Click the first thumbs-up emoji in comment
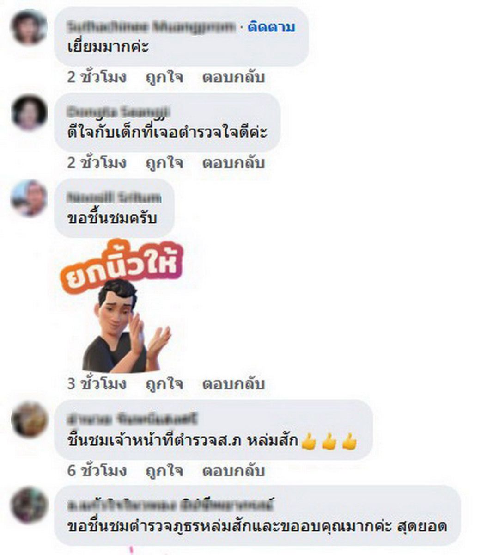487x555 pixels. [308, 441]
